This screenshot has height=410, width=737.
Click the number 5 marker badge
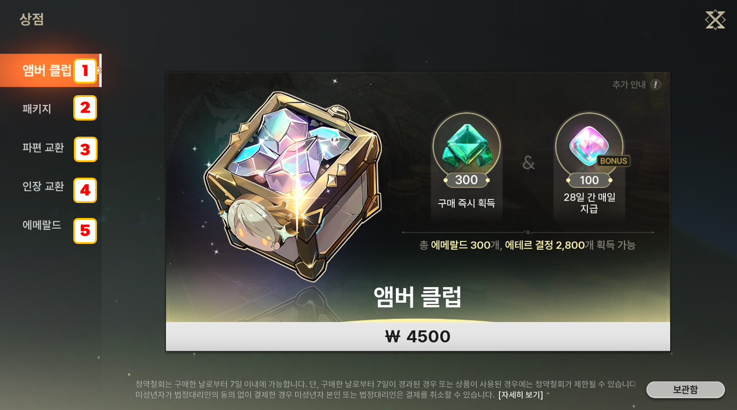(x=85, y=231)
